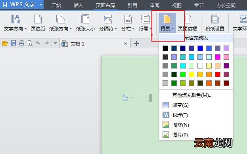Close the 文档 1 document tab
The image size is (247, 154).
(x=126, y=44)
